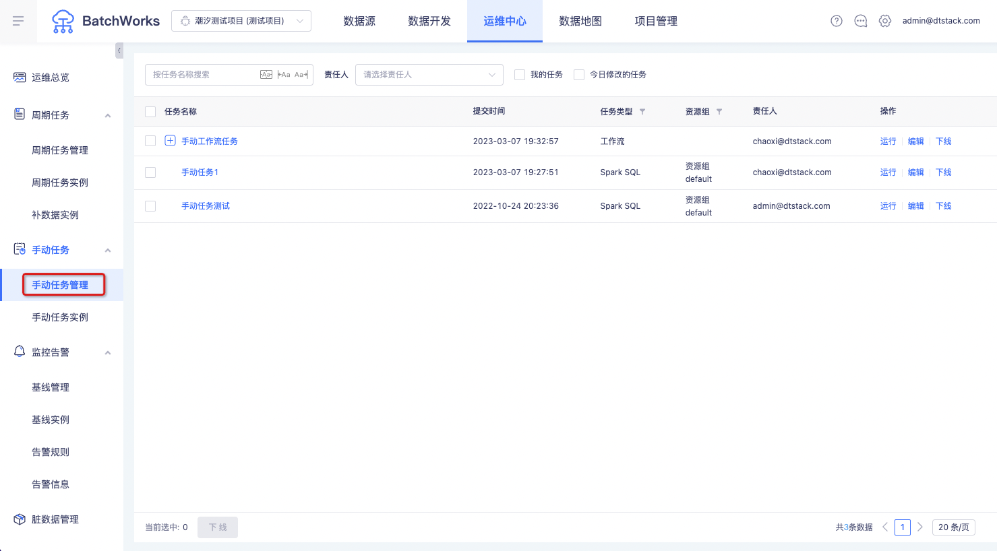The image size is (997, 551).
Task: Click 编辑 for 手动任务1
Action: 916,172
